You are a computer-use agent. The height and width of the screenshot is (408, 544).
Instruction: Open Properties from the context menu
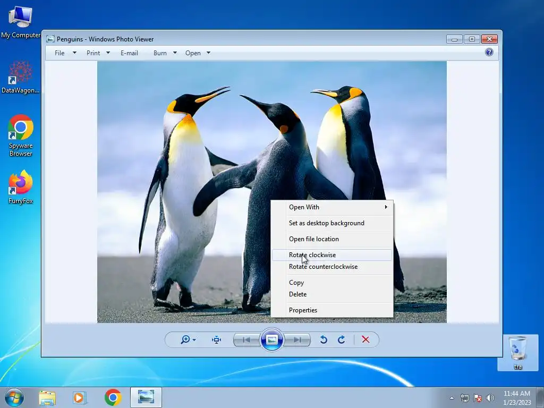point(332,310)
